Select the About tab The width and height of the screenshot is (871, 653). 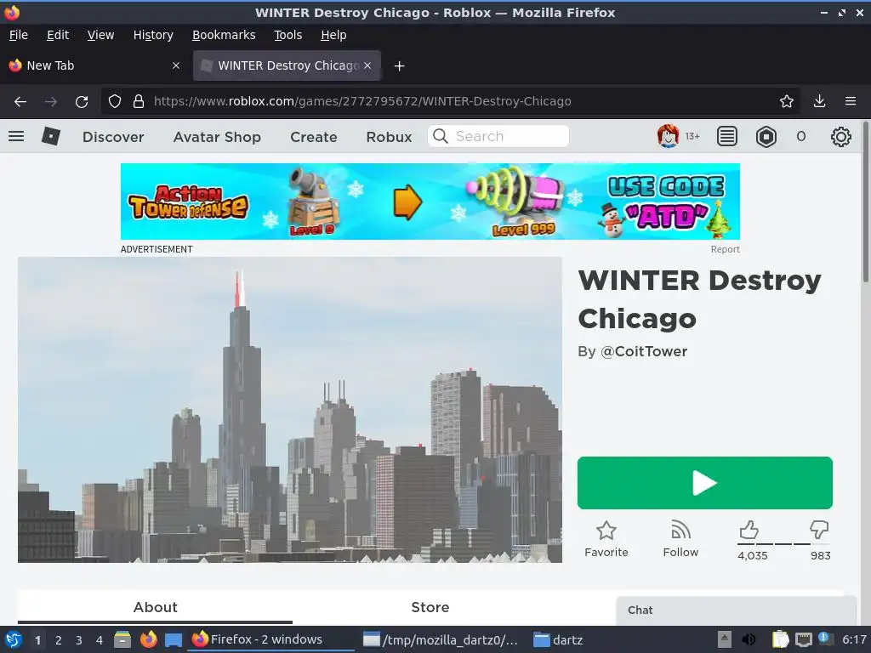[155, 607]
